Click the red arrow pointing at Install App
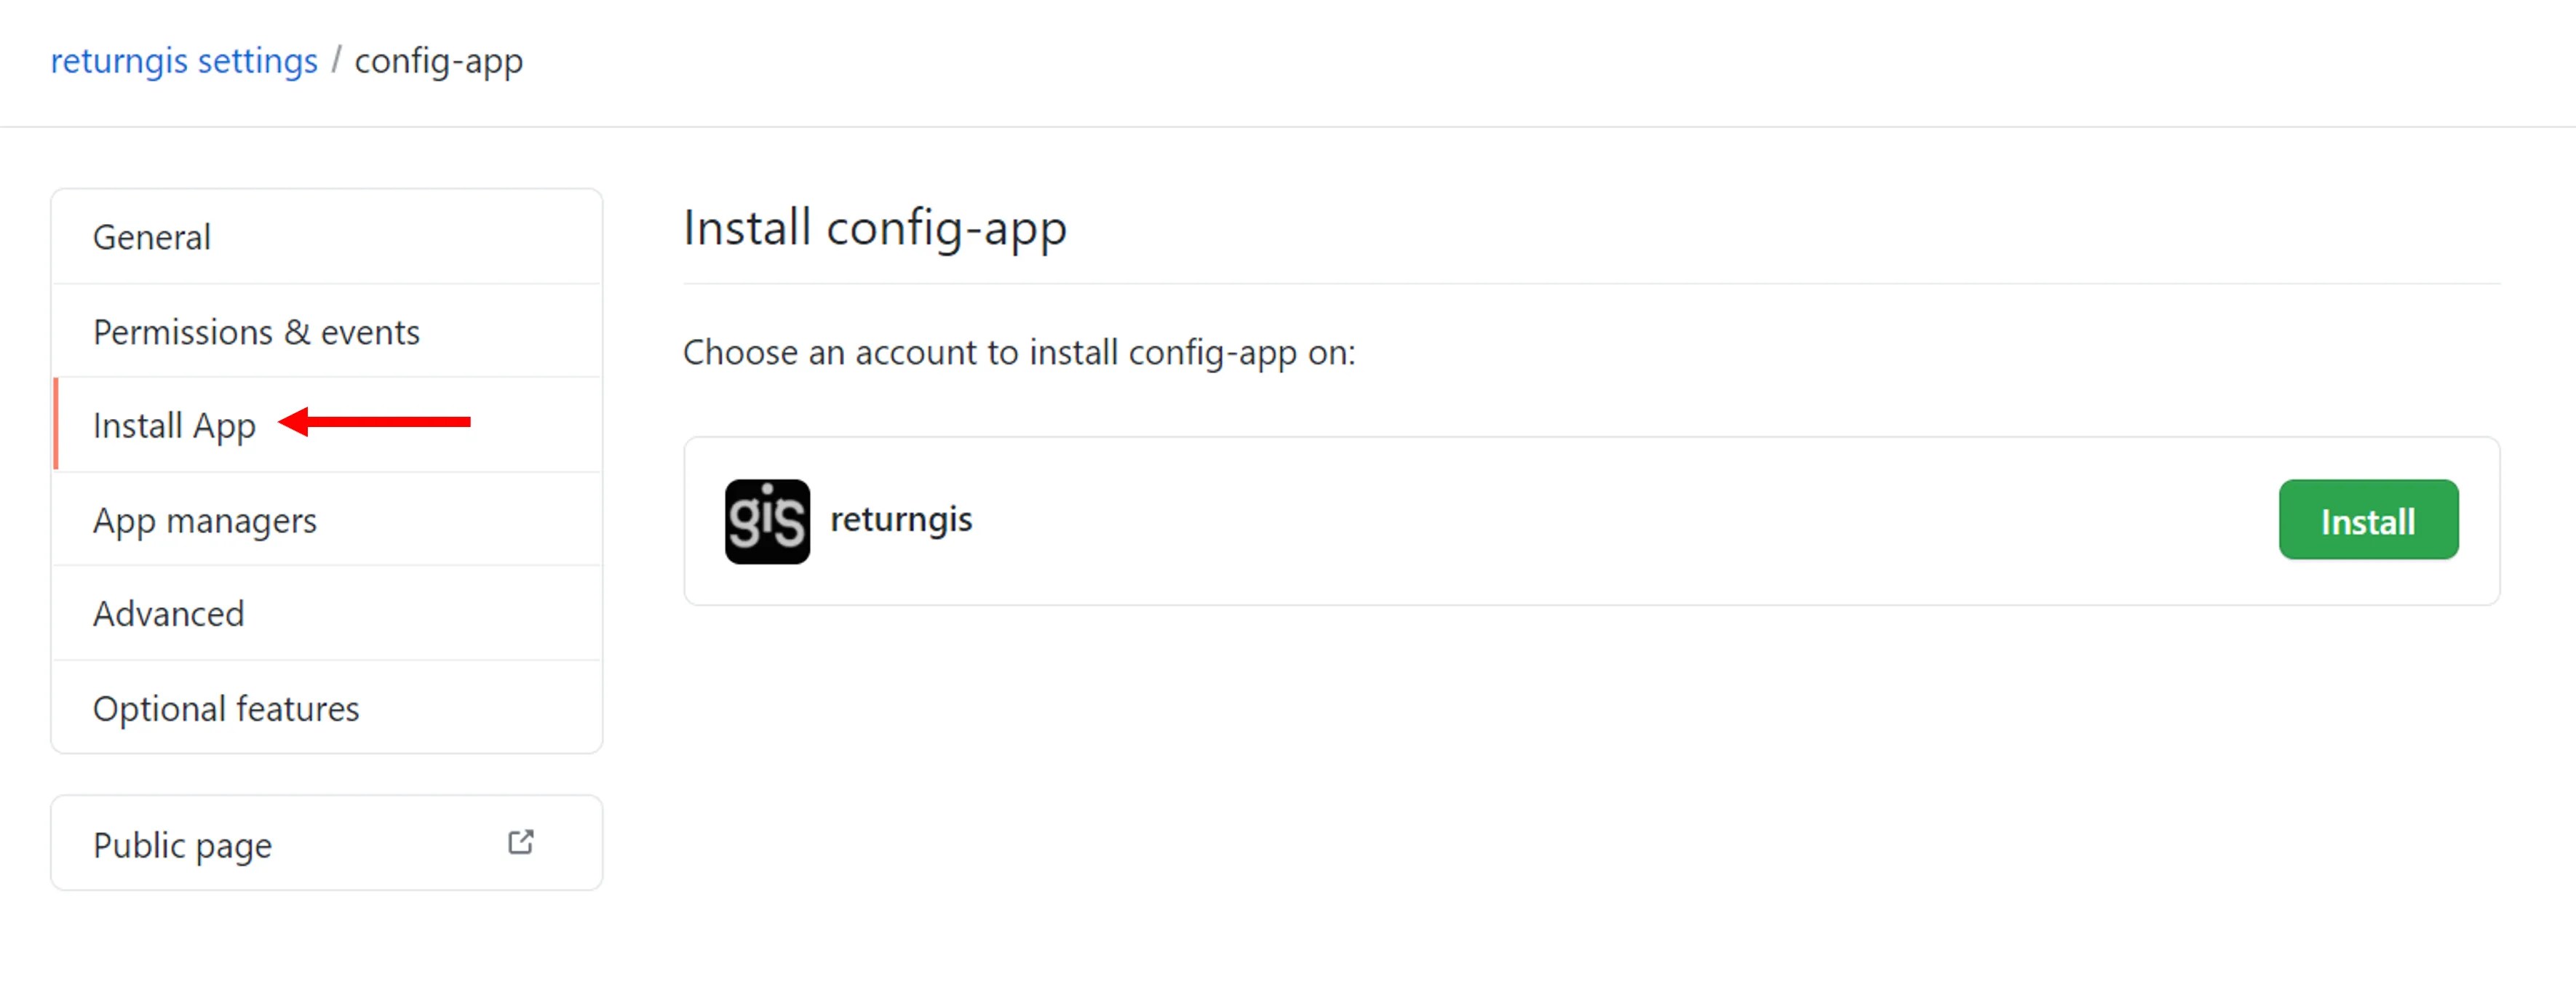Image resolution: width=2576 pixels, height=1006 pixels. 374,422
